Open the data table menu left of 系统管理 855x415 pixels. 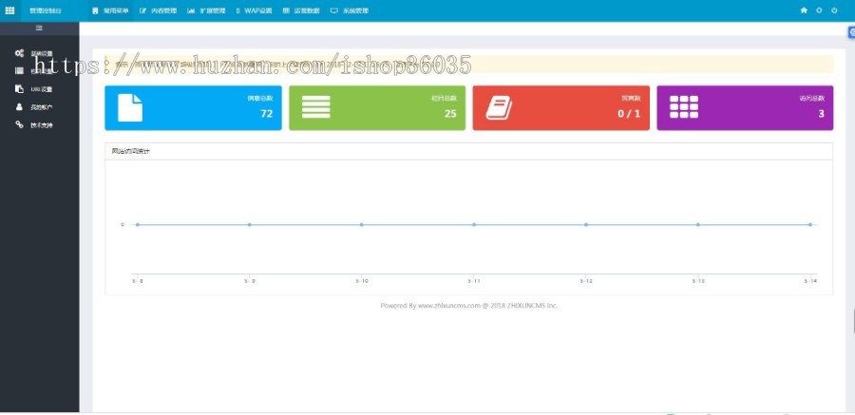(x=301, y=10)
